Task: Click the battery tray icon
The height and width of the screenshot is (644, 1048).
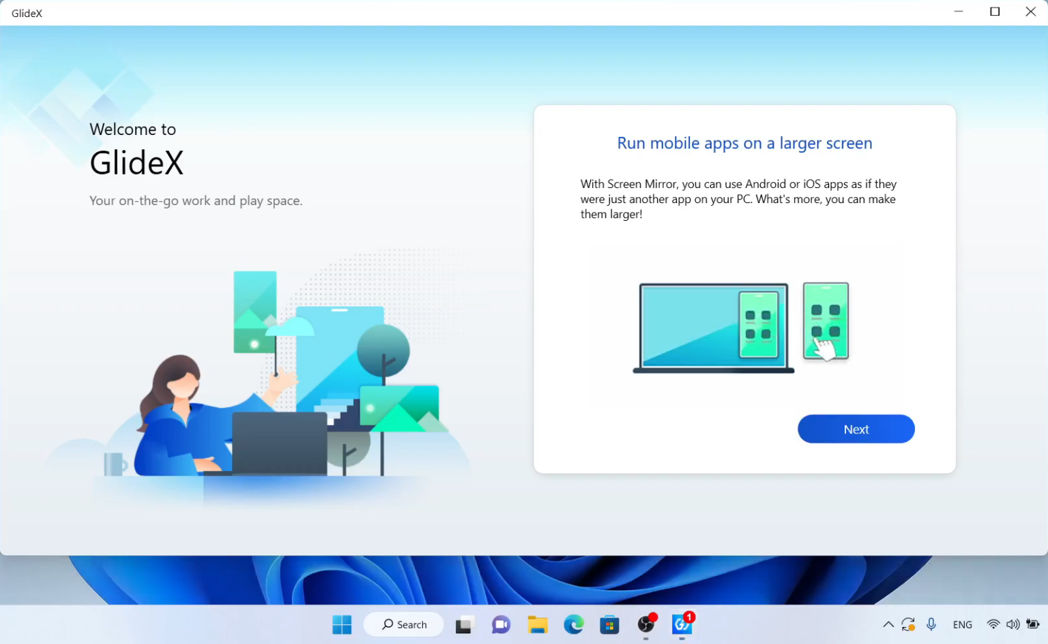Action: [1033, 624]
